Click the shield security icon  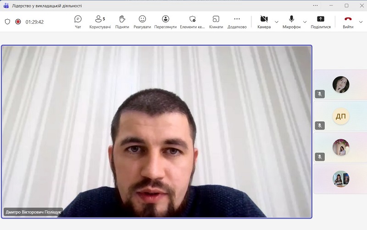click(x=7, y=22)
